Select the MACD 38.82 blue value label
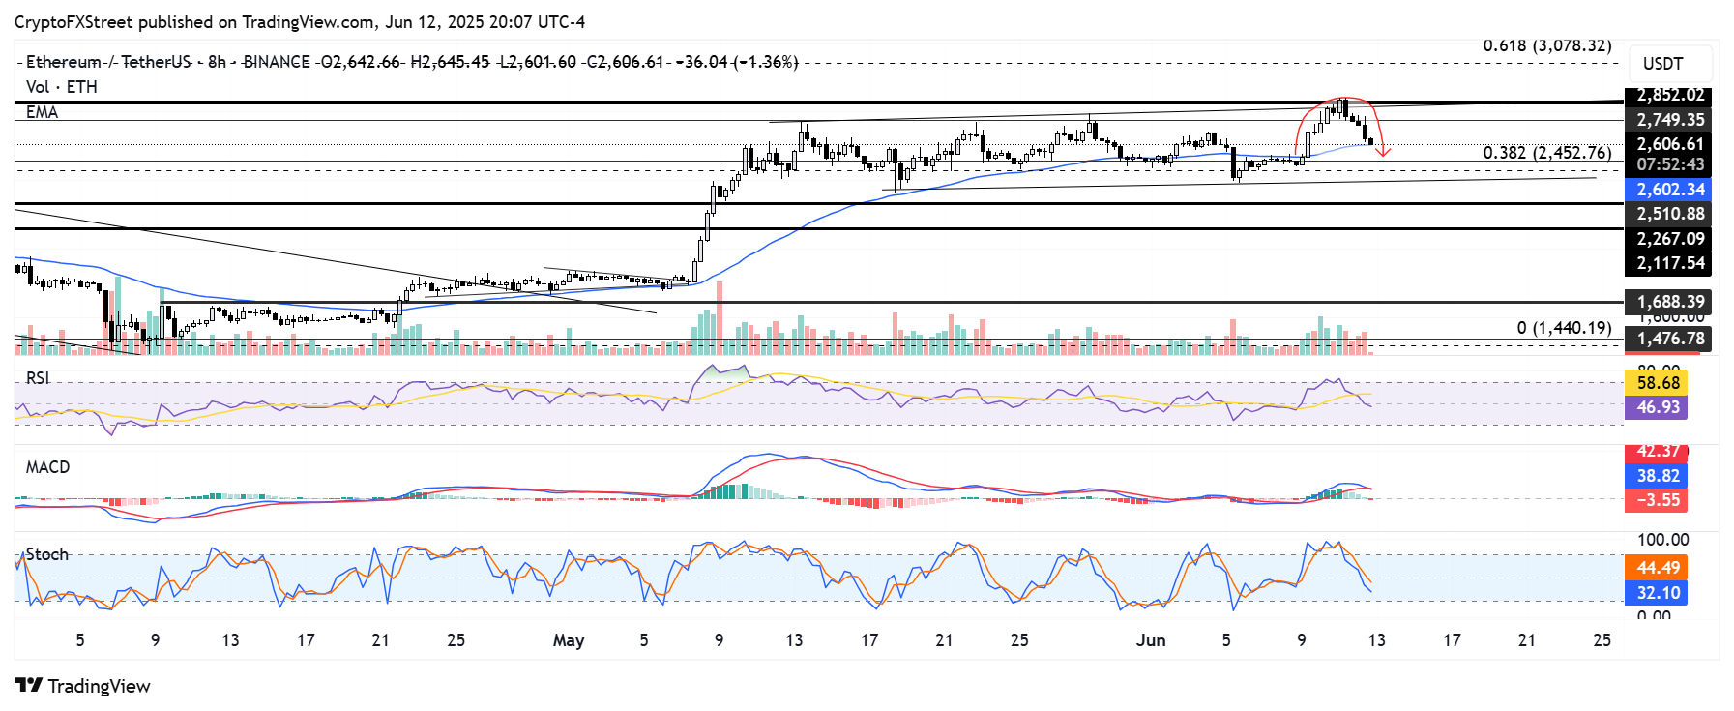 click(x=1657, y=476)
